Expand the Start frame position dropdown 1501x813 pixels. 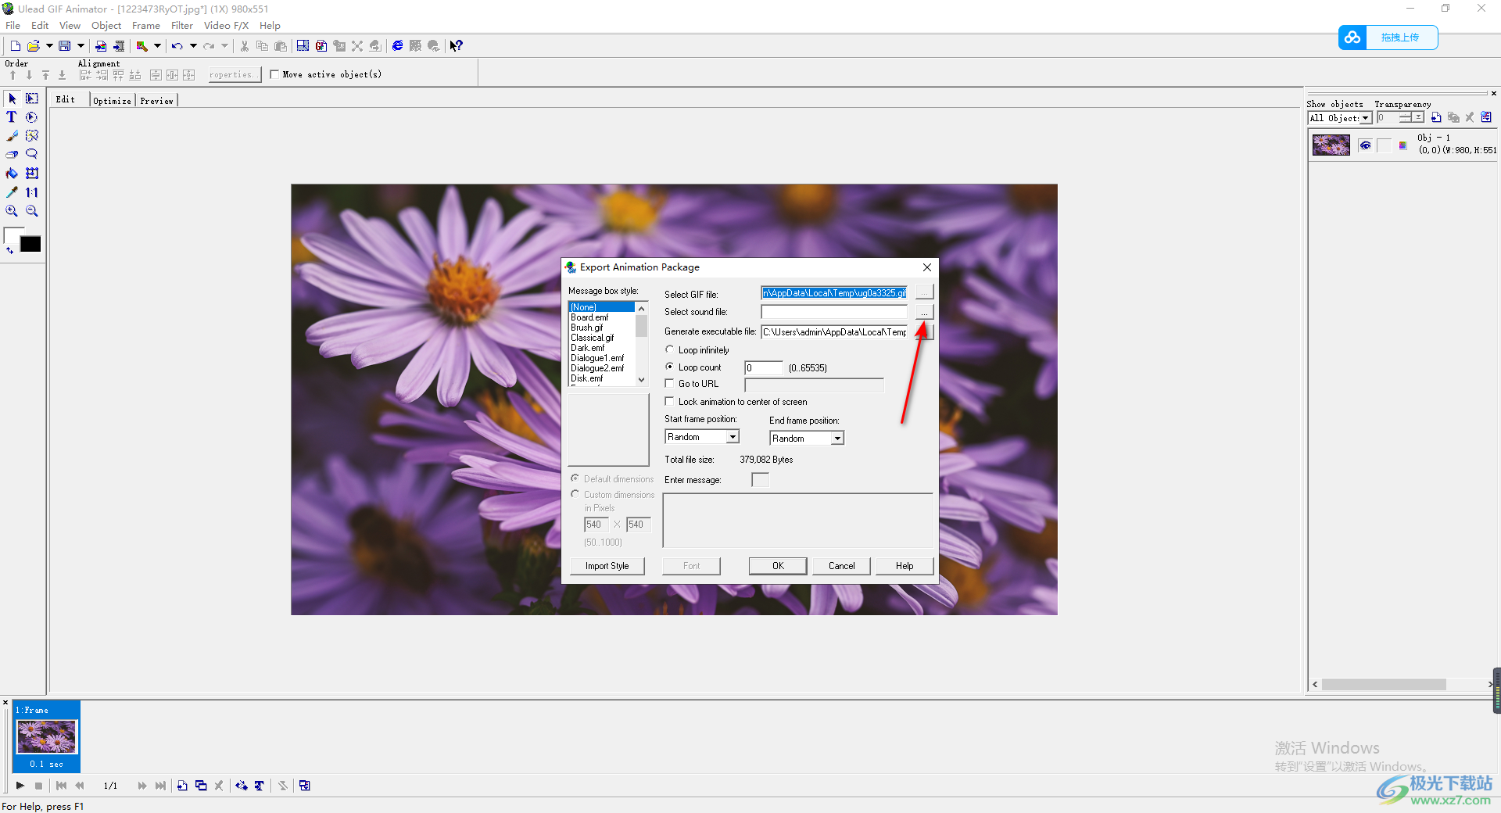[x=733, y=437]
